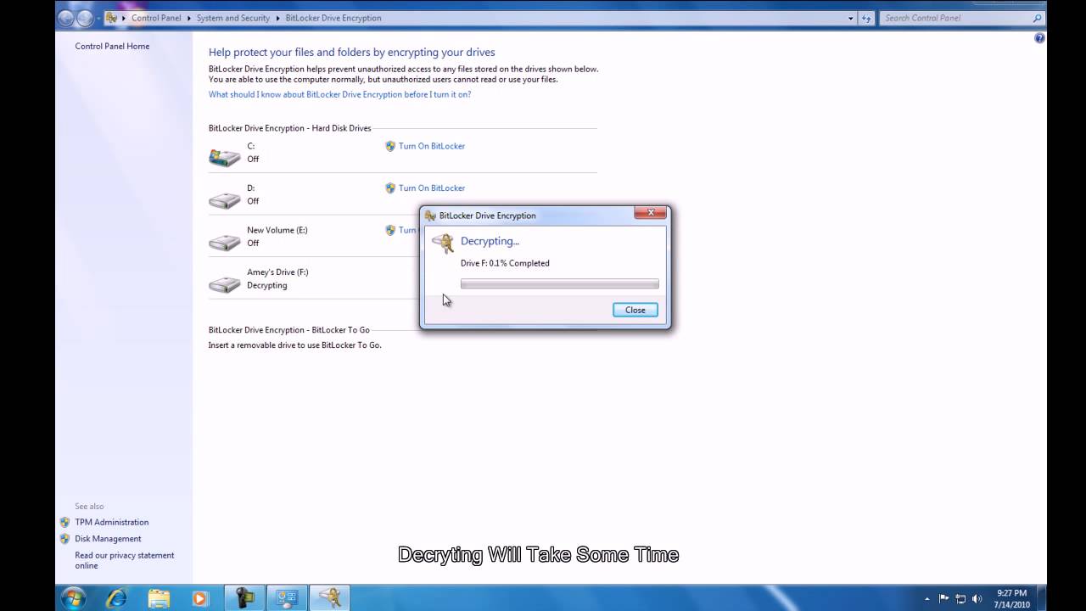Image resolution: width=1086 pixels, height=611 pixels.
Task: Open the blue Help question mark icon
Action: pyautogui.click(x=1039, y=38)
